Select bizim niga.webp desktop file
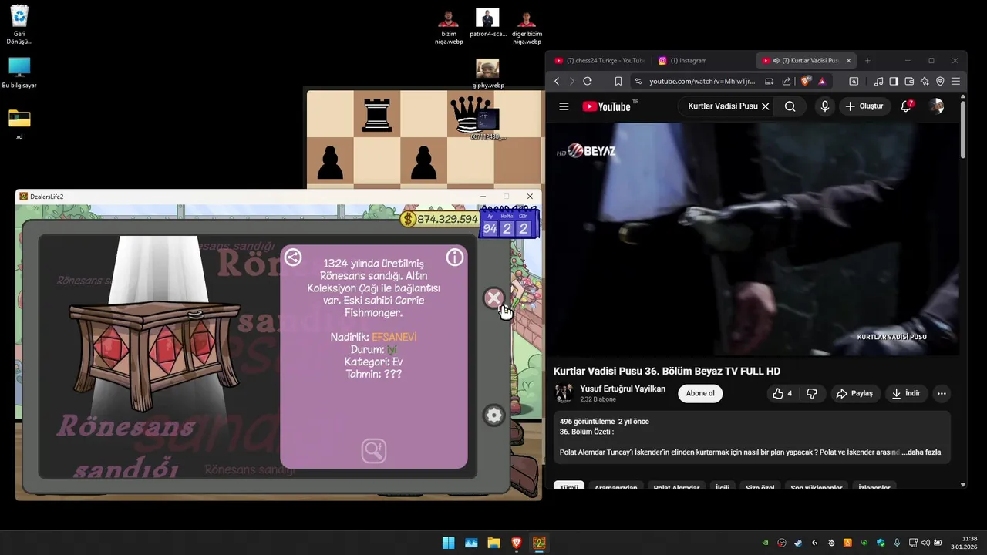The image size is (987, 555). click(x=448, y=27)
